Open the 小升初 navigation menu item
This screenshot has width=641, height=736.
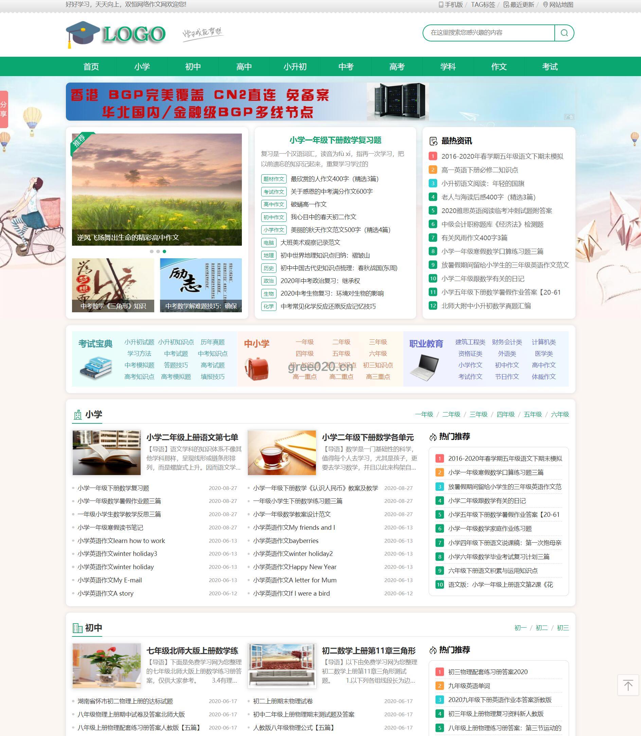[295, 67]
